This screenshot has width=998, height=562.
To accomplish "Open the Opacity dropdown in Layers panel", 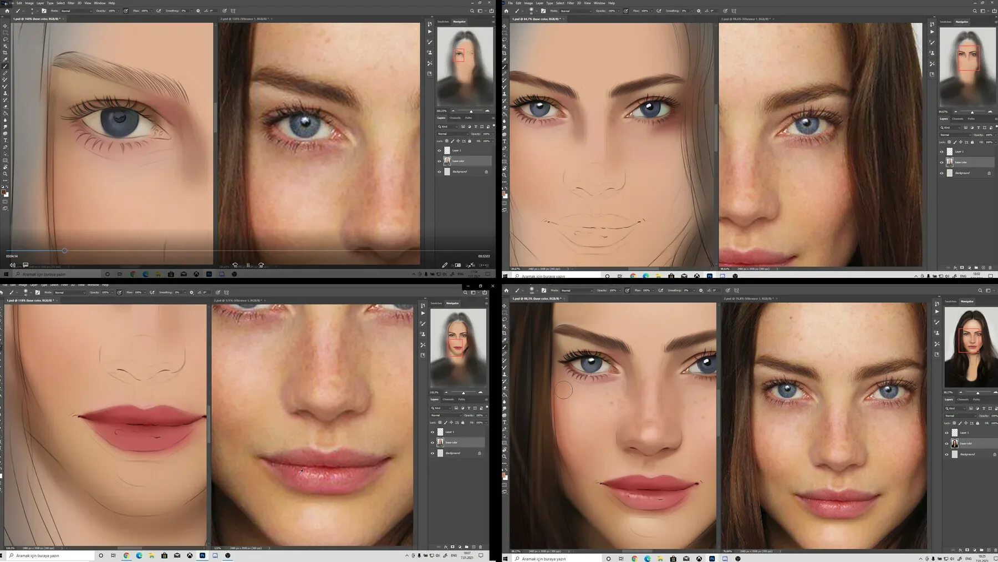I will point(493,134).
